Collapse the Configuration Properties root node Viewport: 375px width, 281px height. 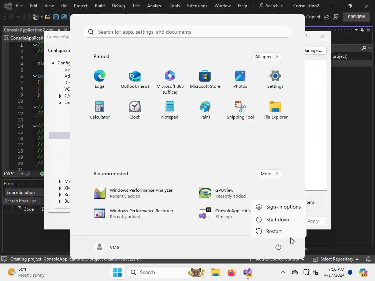point(53,63)
